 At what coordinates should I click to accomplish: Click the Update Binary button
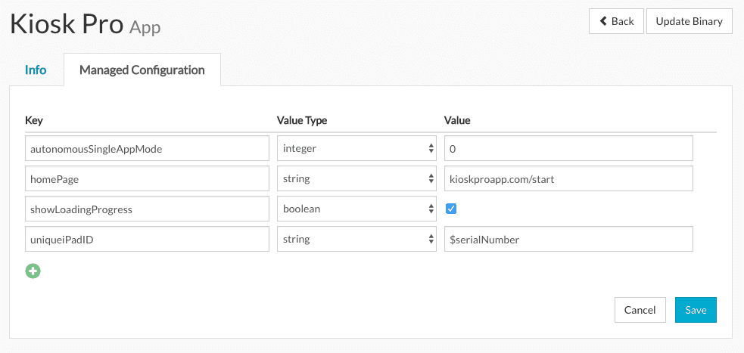[689, 21]
